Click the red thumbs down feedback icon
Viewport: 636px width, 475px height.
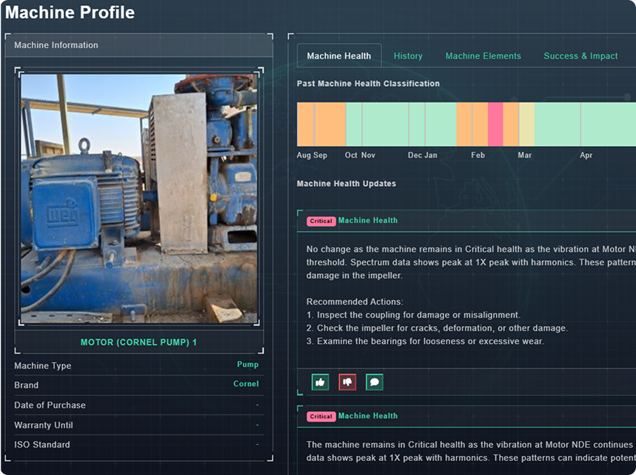point(347,382)
